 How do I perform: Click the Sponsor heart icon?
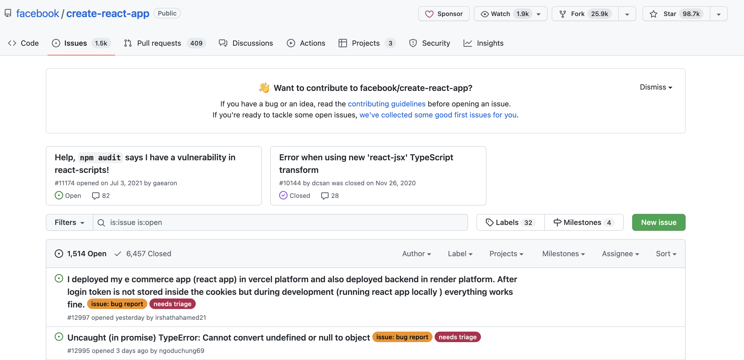pyautogui.click(x=429, y=14)
